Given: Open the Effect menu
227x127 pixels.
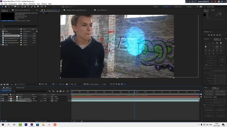Looking at the screenshot, I should click(x=25, y=4).
